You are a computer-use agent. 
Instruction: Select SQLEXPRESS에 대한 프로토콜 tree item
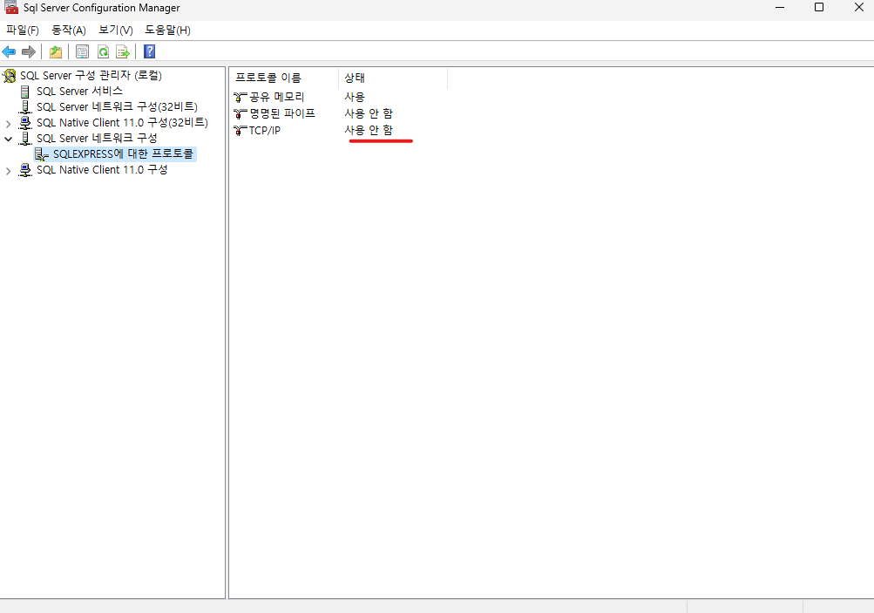point(123,154)
